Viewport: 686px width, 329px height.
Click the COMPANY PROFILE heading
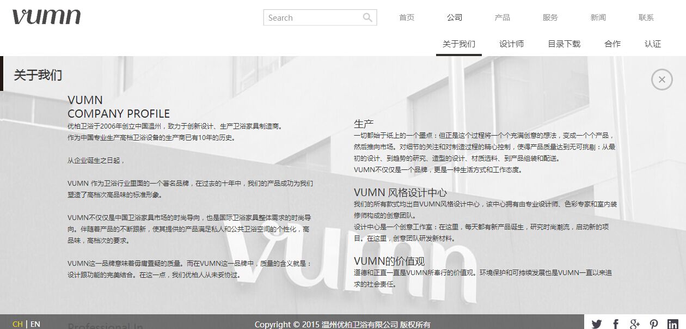coord(119,114)
